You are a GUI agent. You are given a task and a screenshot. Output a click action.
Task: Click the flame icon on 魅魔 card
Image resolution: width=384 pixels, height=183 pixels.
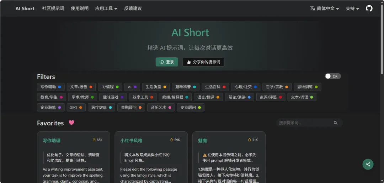coord(249,140)
